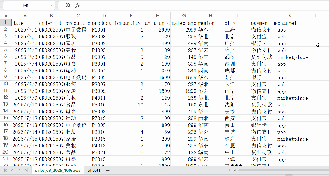Select cell containing P6001

point(104,64)
